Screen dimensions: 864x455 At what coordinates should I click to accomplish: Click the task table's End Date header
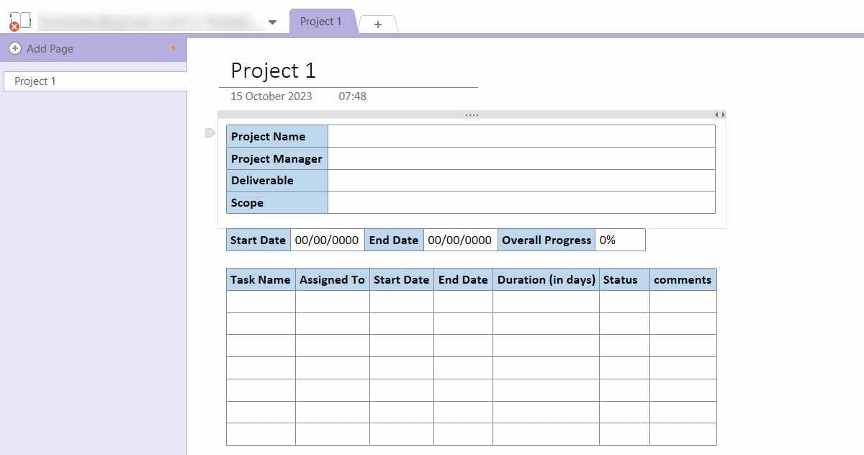463,280
